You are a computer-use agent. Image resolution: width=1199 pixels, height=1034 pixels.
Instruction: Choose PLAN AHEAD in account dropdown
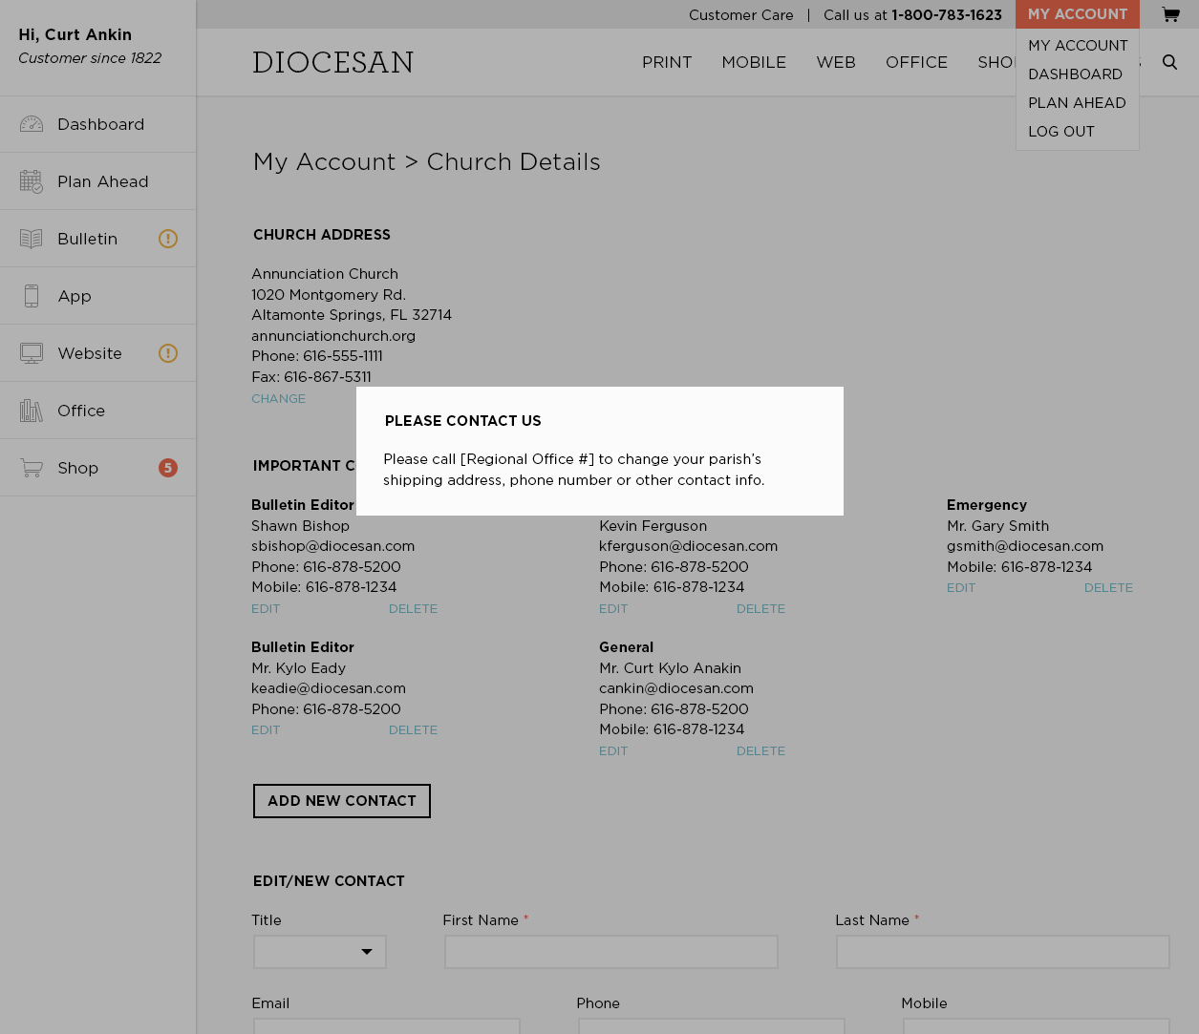pos(1077,103)
